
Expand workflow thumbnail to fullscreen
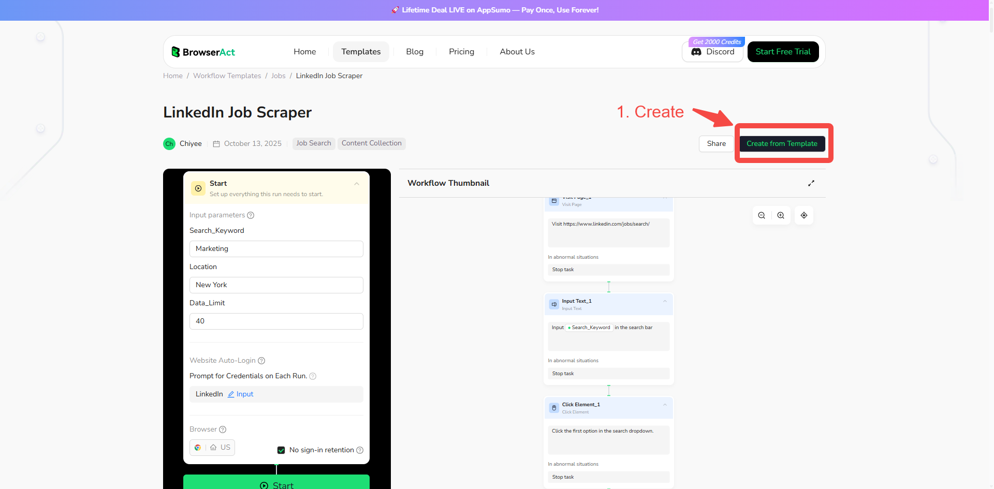click(x=811, y=183)
